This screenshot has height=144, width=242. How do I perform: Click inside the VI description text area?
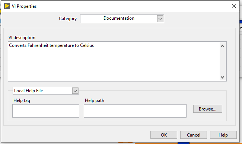click(x=114, y=61)
